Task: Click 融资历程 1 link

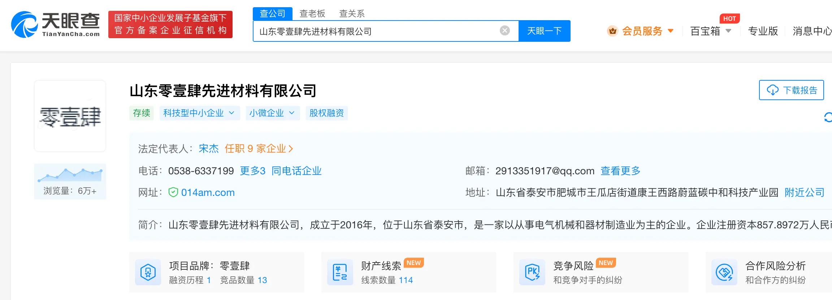Action: tap(190, 280)
